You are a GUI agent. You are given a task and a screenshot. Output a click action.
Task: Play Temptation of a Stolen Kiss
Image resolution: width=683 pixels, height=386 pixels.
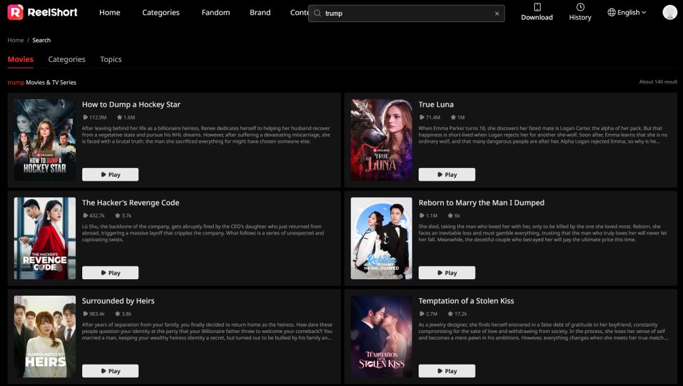(447, 371)
